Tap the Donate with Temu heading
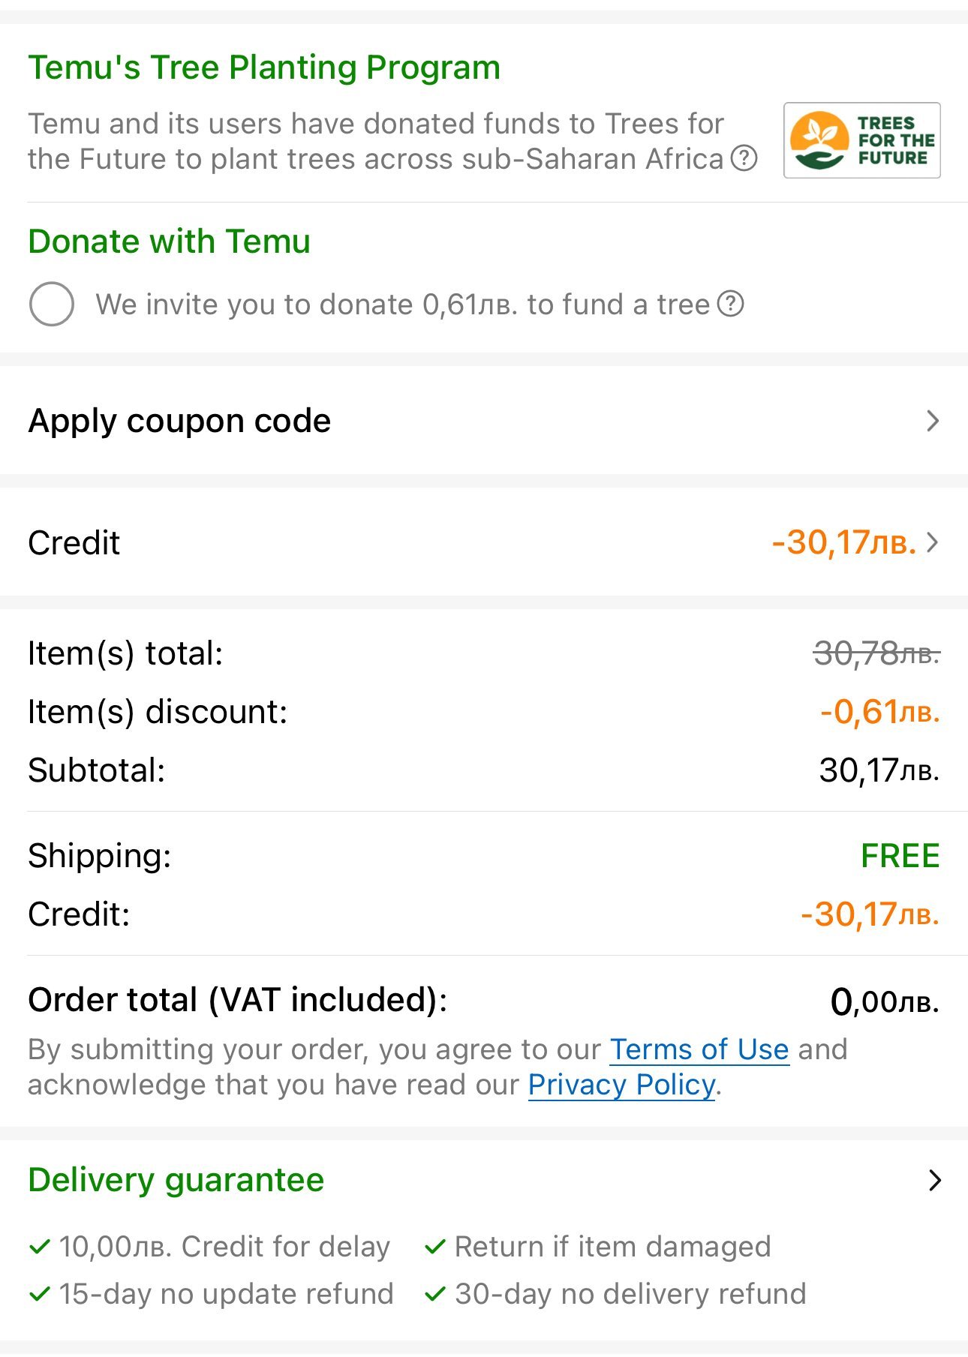 click(x=169, y=242)
